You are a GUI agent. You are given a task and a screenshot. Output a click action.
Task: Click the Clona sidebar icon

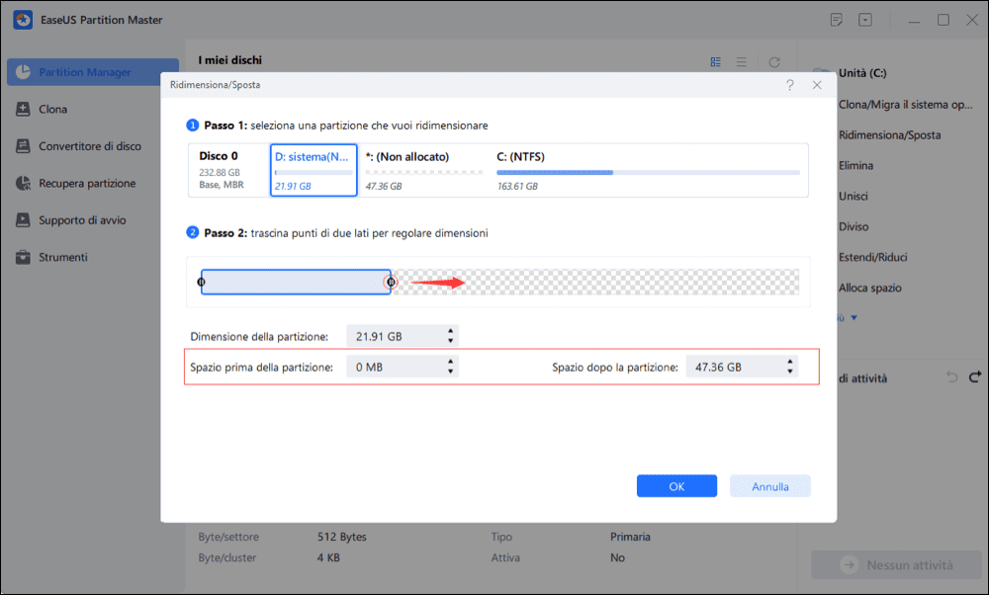point(23,109)
